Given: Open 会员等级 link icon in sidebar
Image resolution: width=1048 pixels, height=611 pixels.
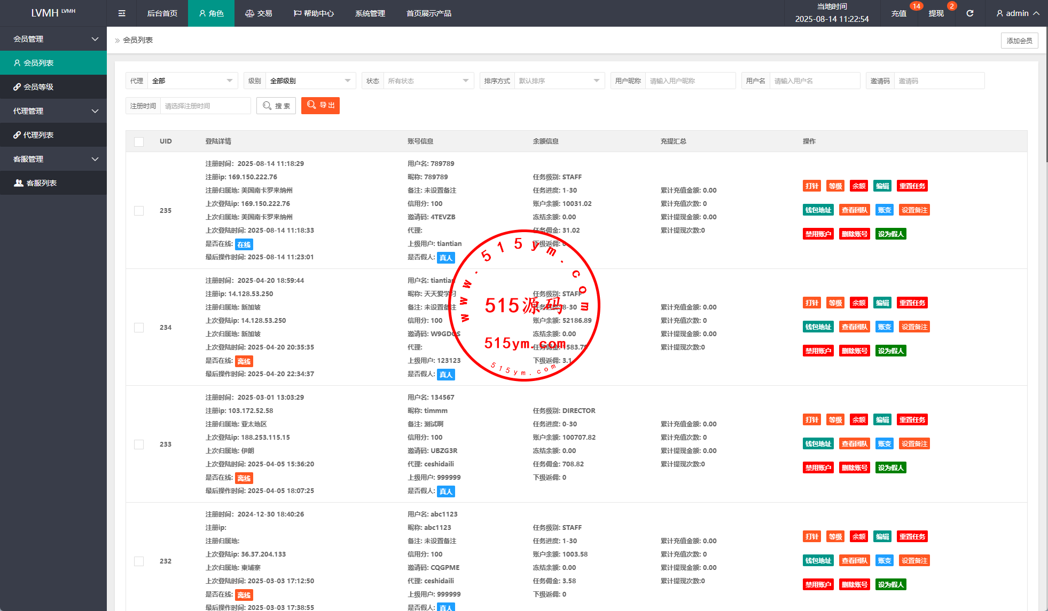Looking at the screenshot, I should coord(17,87).
